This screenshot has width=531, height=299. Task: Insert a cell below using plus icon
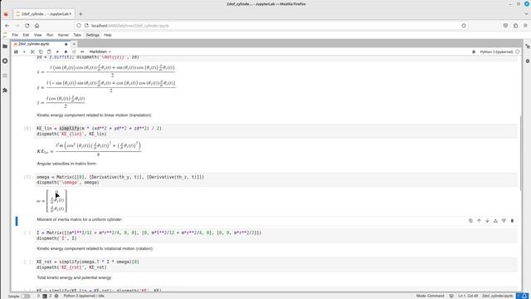(x=24, y=51)
